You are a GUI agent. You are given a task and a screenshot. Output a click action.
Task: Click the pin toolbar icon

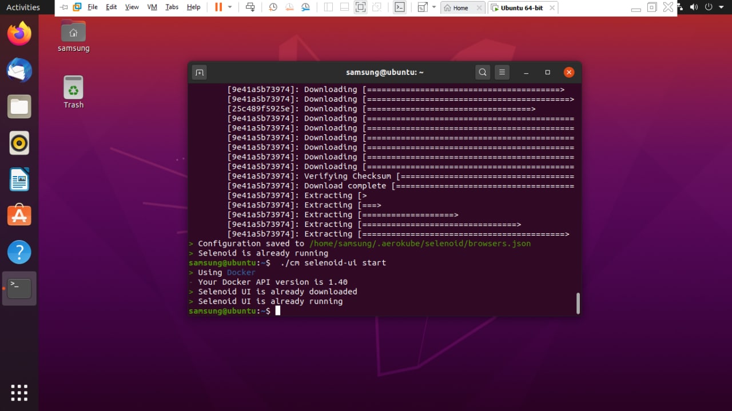[x=63, y=7]
